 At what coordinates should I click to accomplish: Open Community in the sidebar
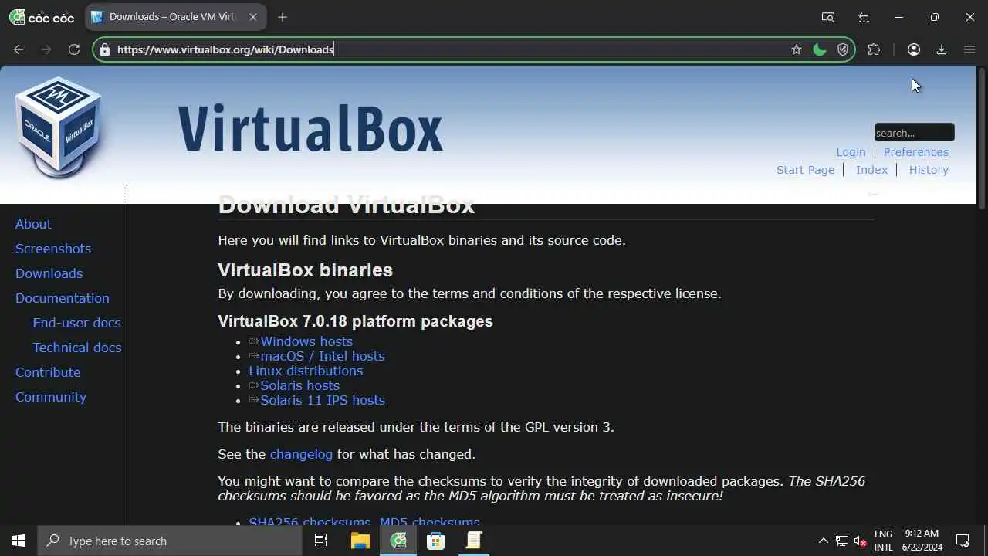click(51, 397)
